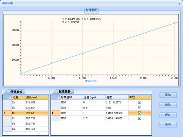Image resolution: width=183 pixels, height=137 pixels.
Task: Select the Cr 267.716 wavelength row
Action: (x=25, y=118)
